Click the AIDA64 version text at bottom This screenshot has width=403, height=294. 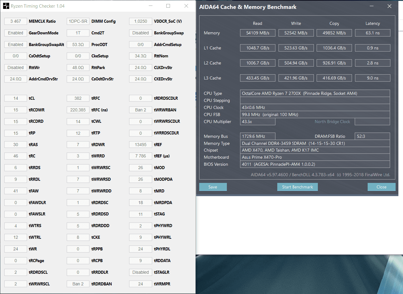320,175
